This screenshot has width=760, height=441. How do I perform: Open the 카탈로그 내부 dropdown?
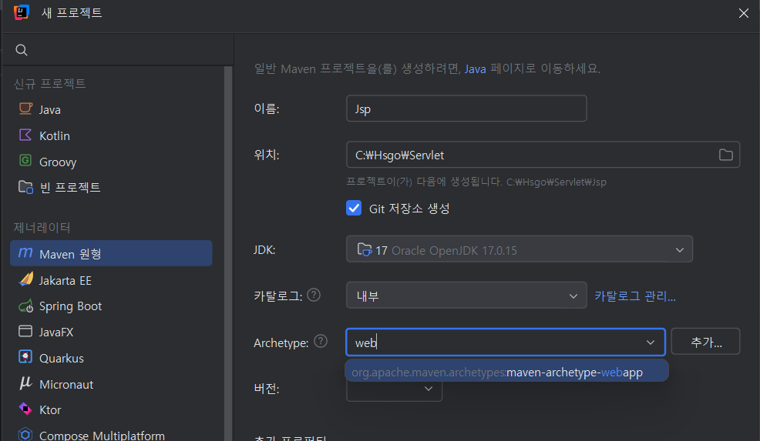(466, 296)
